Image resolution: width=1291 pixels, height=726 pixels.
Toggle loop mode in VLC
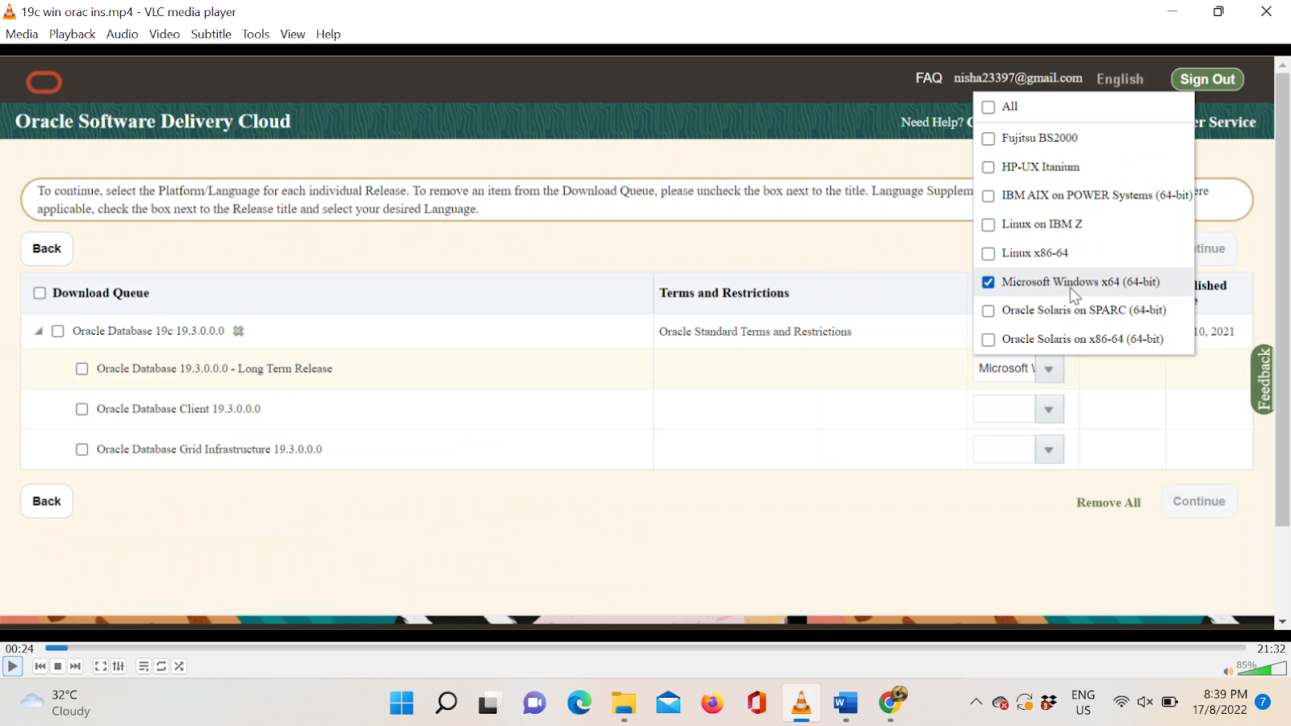(x=161, y=666)
